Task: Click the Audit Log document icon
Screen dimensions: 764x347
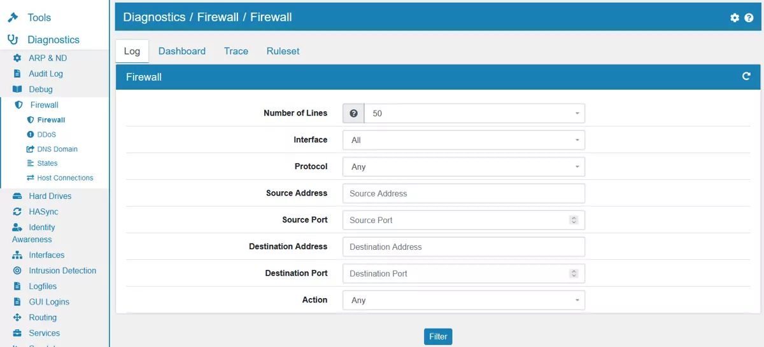Action: coord(17,74)
